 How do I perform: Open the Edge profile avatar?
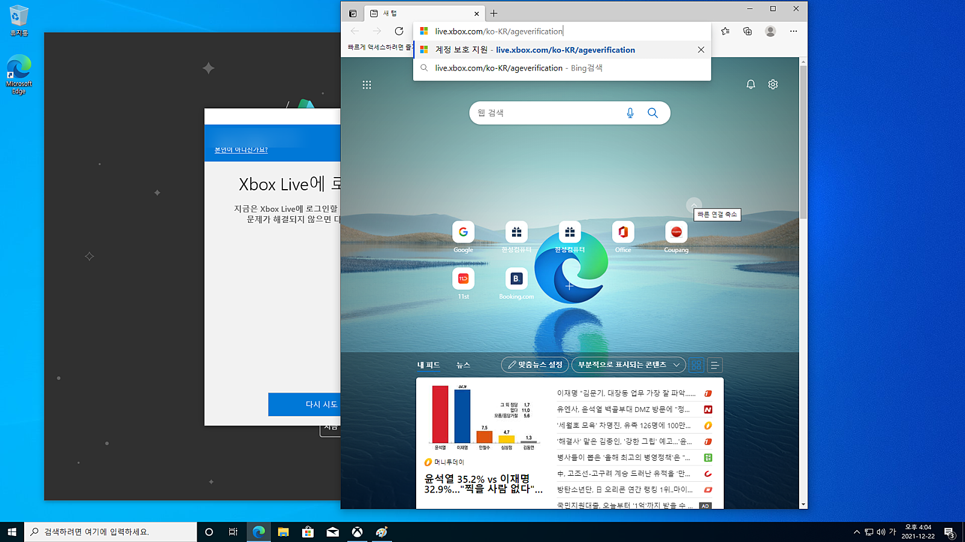(x=770, y=31)
